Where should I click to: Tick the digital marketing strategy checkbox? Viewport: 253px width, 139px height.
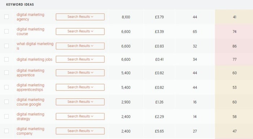pos(7,116)
